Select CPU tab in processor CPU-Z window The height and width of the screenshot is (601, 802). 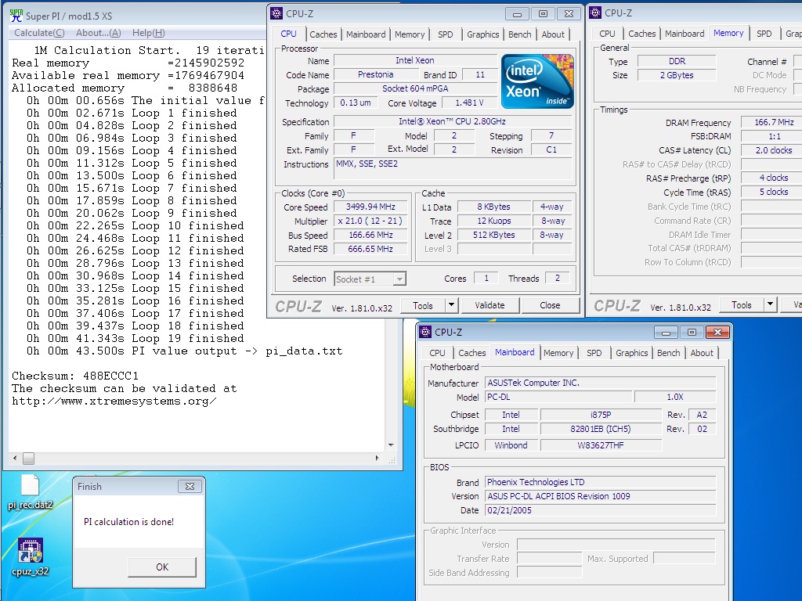click(288, 34)
